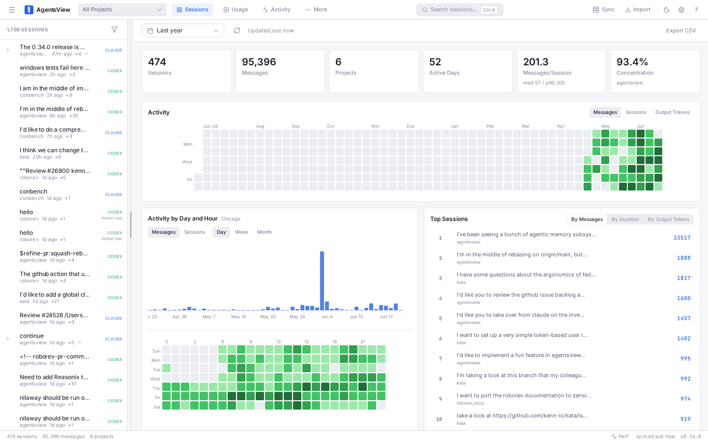Open the More menu

tap(316, 10)
